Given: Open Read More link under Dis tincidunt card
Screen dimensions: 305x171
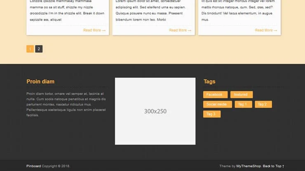Looking at the screenshot, I should (266, 30).
